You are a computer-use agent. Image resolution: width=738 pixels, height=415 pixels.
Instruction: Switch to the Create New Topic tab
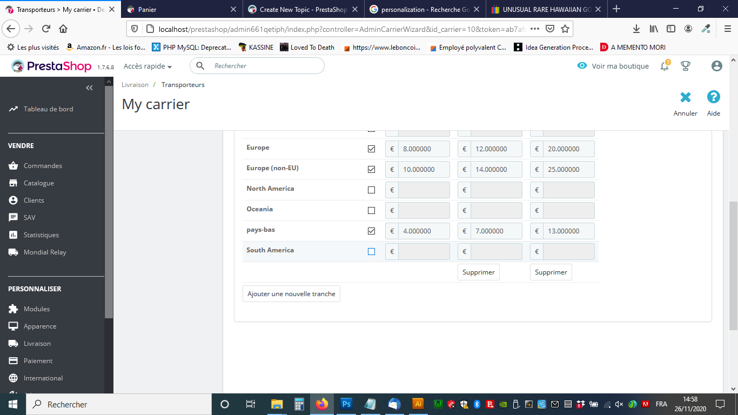(x=303, y=9)
